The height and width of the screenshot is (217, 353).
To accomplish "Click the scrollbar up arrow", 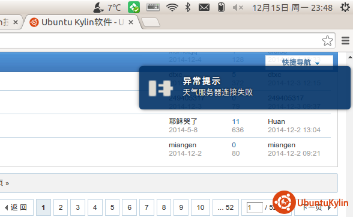I will pos(350,57).
